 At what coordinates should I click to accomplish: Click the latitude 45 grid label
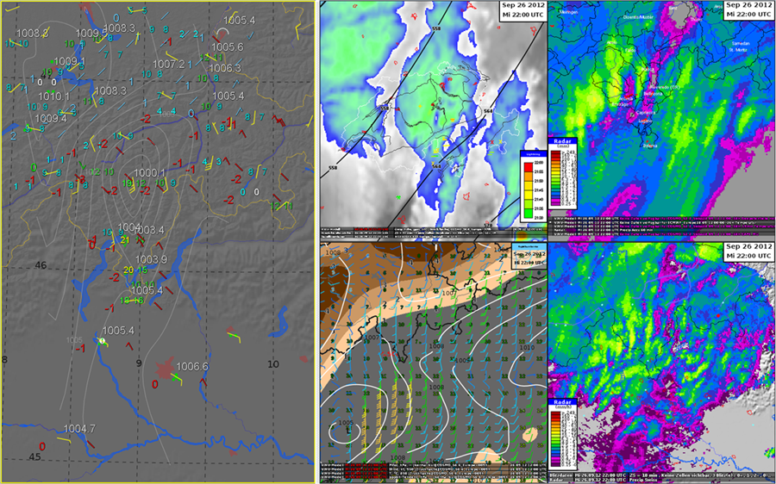pos(34,456)
